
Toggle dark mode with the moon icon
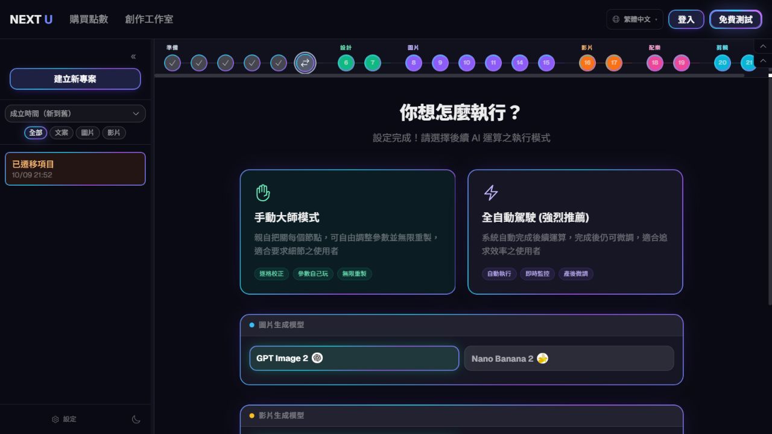tap(136, 420)
